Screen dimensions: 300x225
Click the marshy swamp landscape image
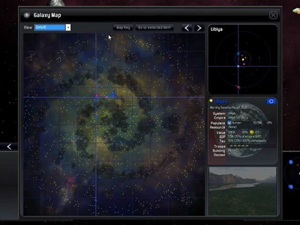click(x=243, y=191)
